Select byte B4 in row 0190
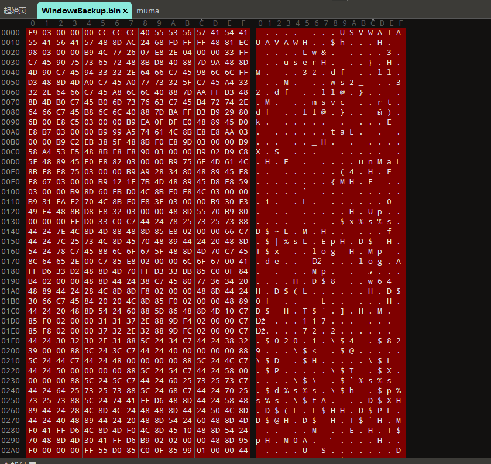 [x=33, y=281]
